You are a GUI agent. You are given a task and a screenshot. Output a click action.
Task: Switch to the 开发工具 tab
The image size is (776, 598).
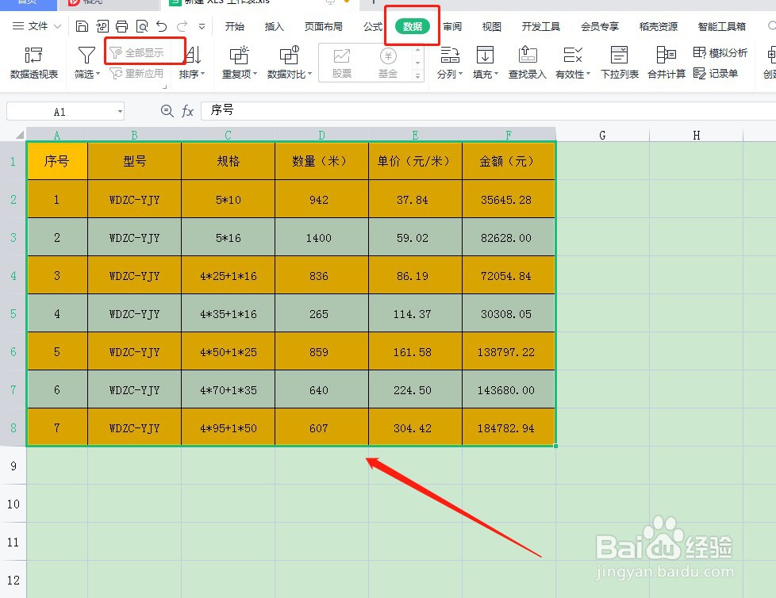click(x=541, y=27)
